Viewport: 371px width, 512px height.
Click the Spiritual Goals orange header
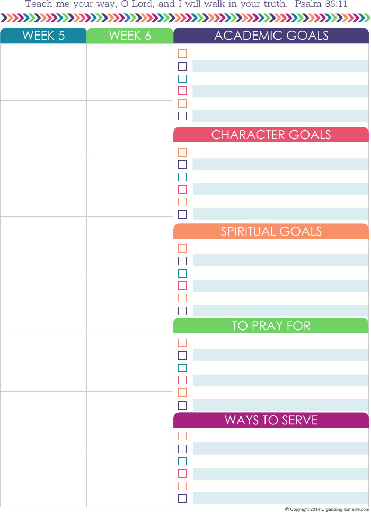[x=271, y=231]
